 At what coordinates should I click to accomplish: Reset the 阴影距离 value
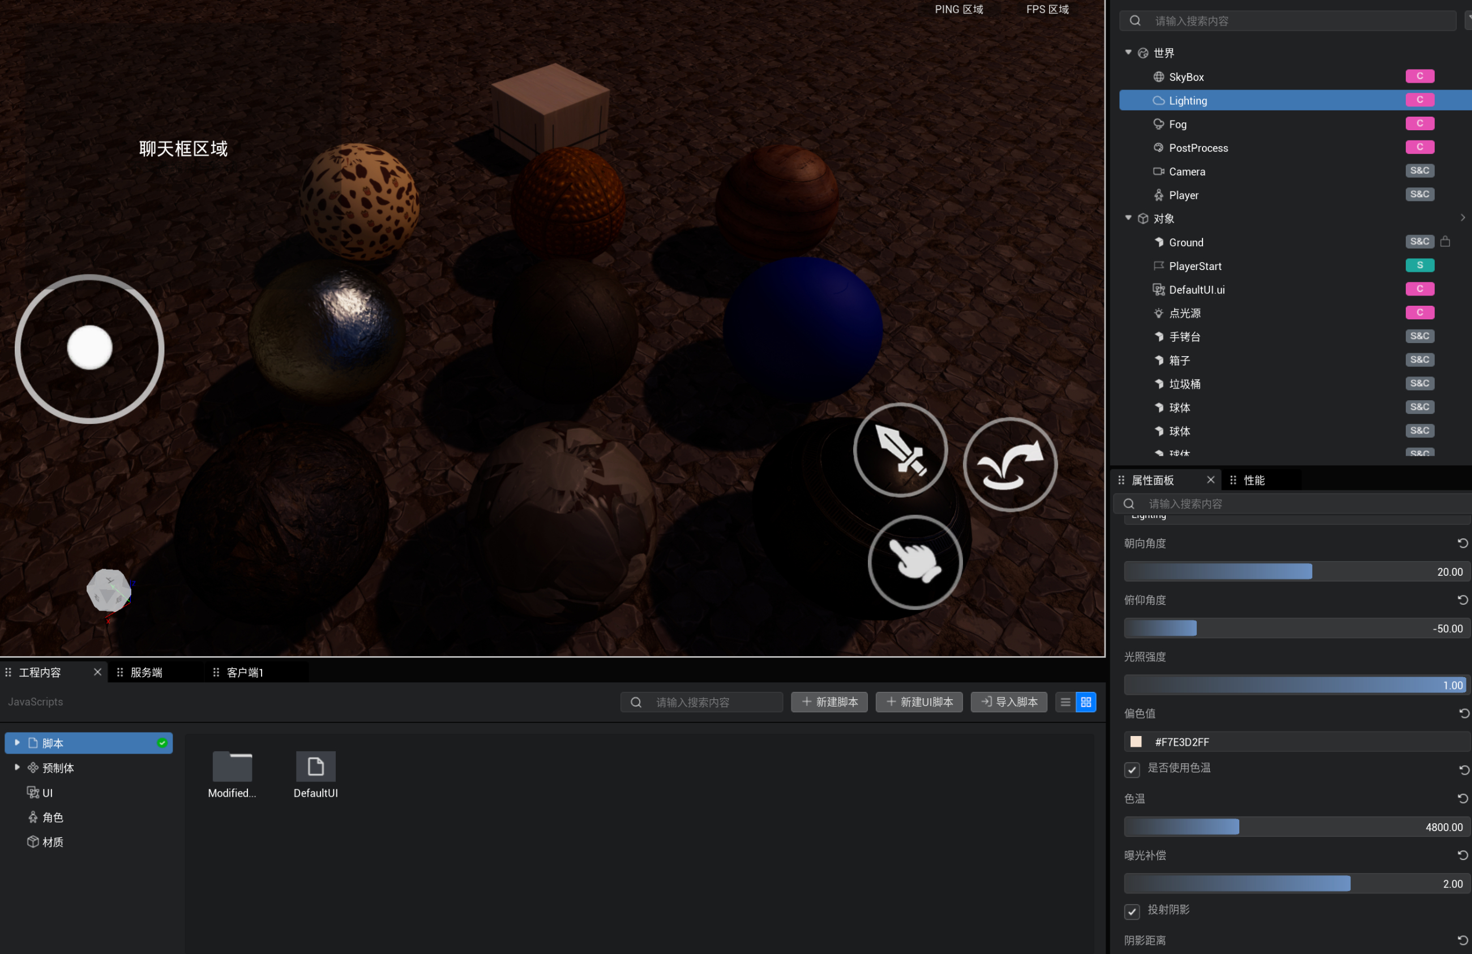coord(1463,940)
